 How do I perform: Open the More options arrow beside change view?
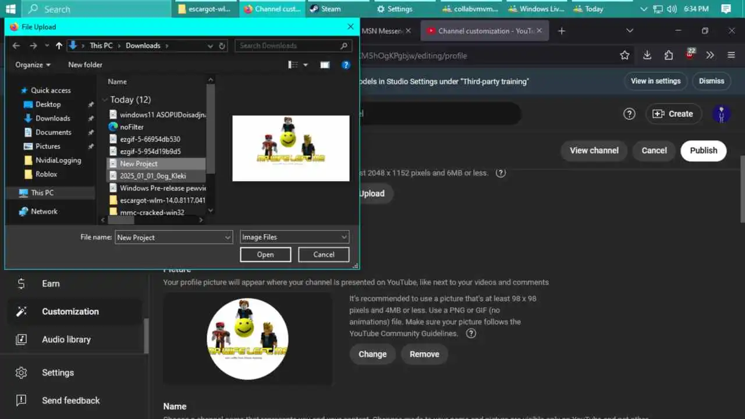pyautogui.click(x=306, y=65)
